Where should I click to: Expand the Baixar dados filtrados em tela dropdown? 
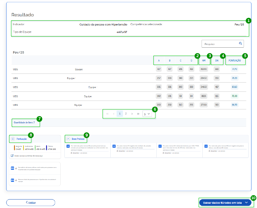247,202
